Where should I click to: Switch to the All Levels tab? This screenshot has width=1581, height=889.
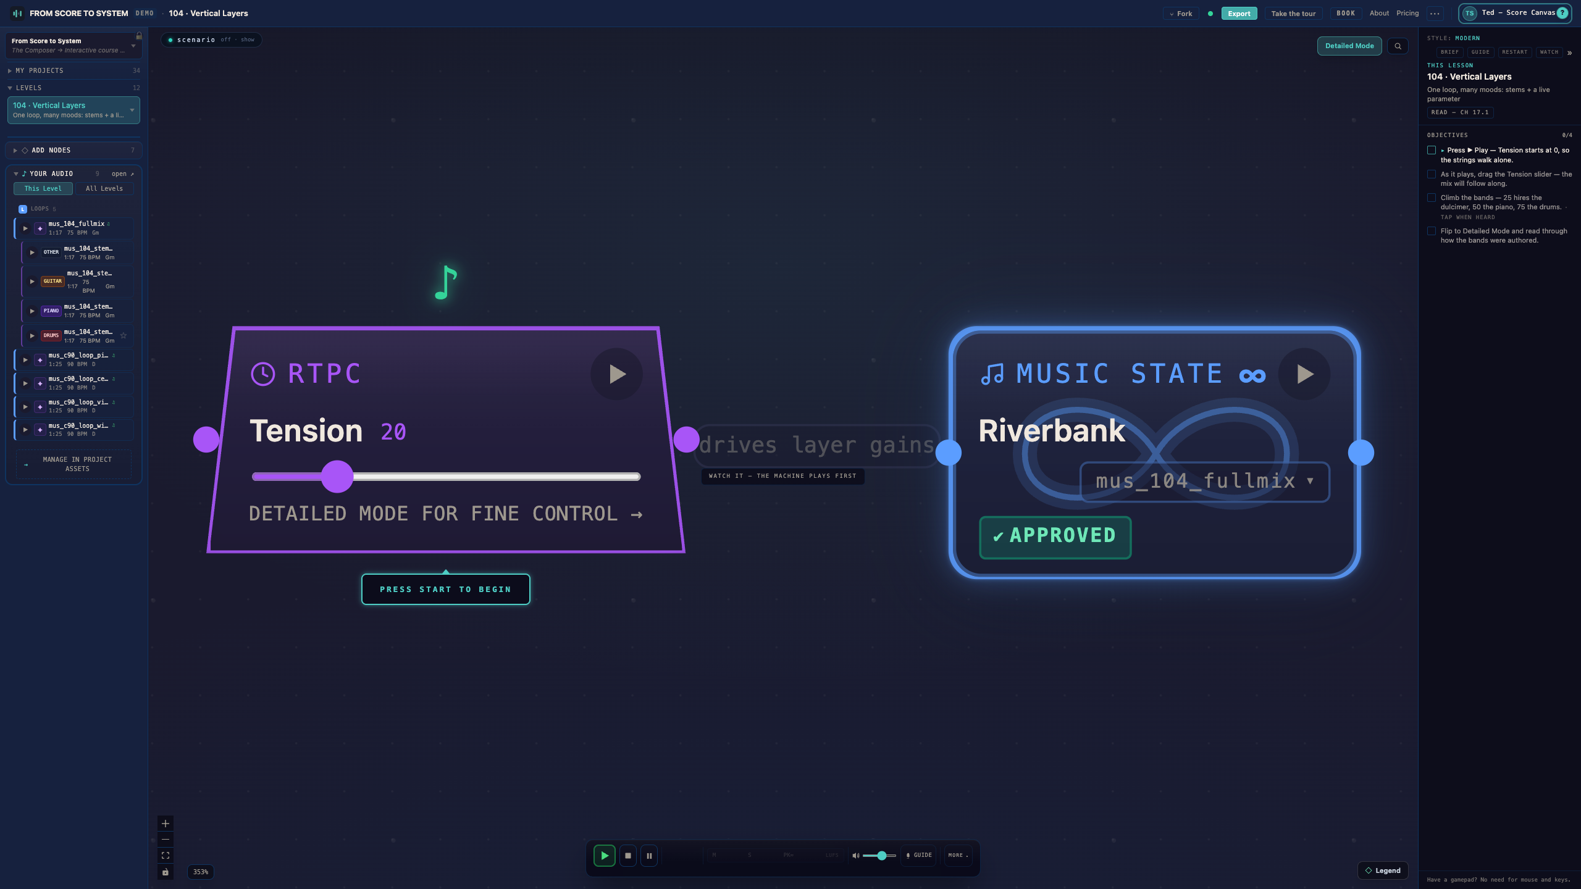click(x=104, y=189)
